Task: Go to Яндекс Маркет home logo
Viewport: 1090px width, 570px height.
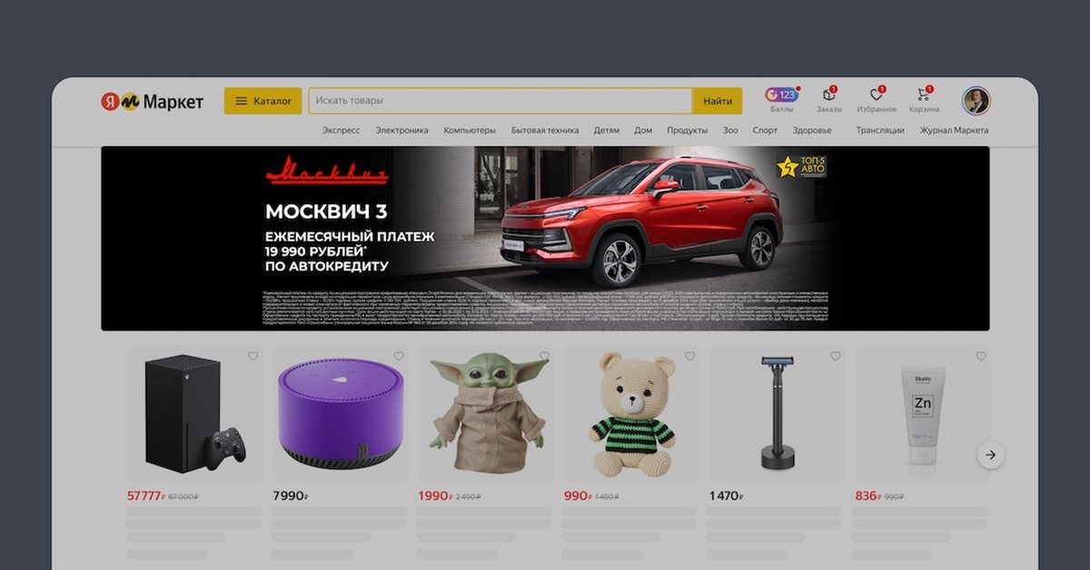Action: (152, 102)
